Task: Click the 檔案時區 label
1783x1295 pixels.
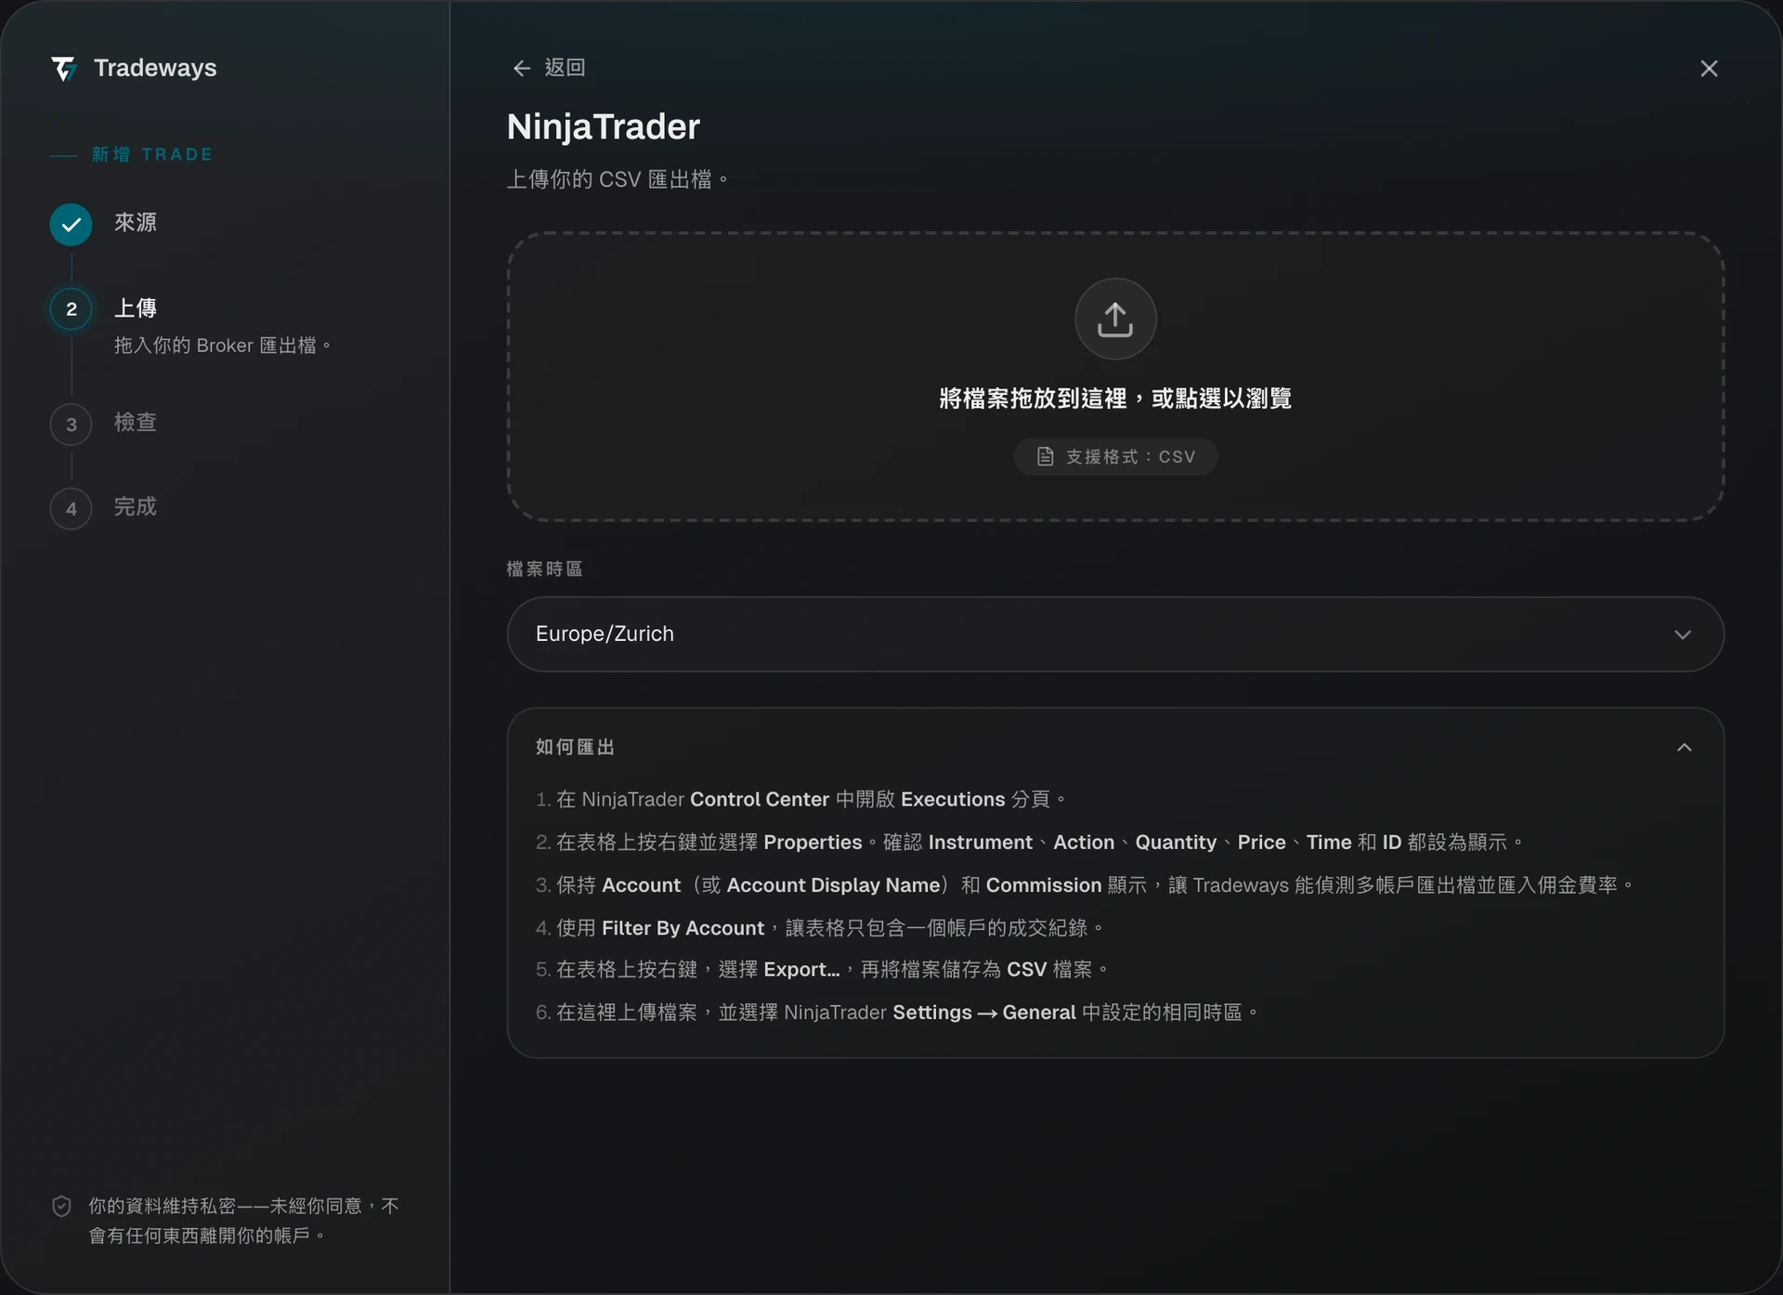Action: 544,569
